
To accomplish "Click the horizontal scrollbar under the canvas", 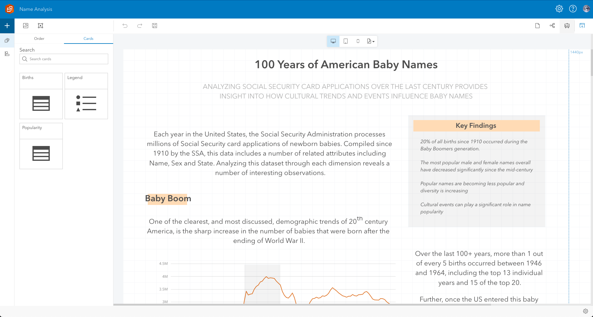I will [x=302, y=305].
